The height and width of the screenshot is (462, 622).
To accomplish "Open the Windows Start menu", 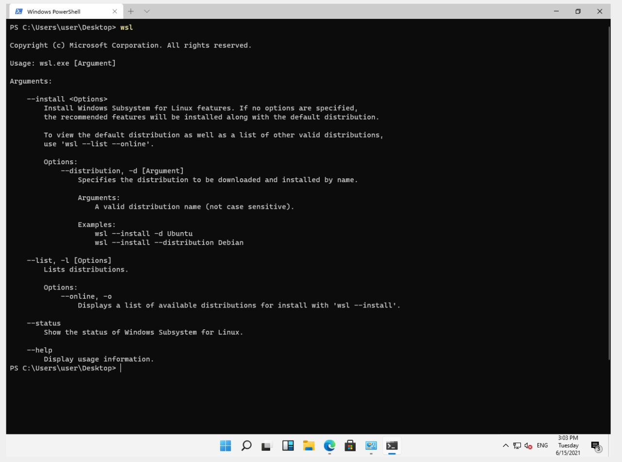I will click(225, 445).
